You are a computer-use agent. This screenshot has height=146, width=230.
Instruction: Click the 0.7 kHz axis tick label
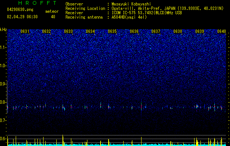(3, 120)
